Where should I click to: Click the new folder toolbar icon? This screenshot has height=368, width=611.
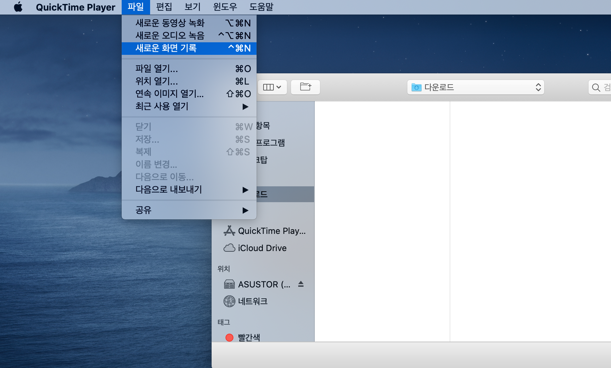(305, 87)
